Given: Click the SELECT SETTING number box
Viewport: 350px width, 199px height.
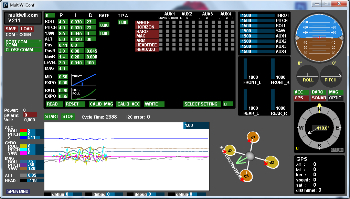Looking at the screenshot, I should click(x=227, y=104).
